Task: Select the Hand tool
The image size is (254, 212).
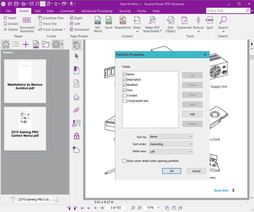Action: coord(77,45)
